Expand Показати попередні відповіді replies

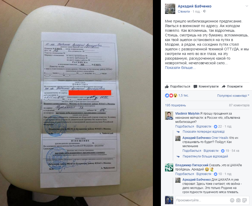203,132
